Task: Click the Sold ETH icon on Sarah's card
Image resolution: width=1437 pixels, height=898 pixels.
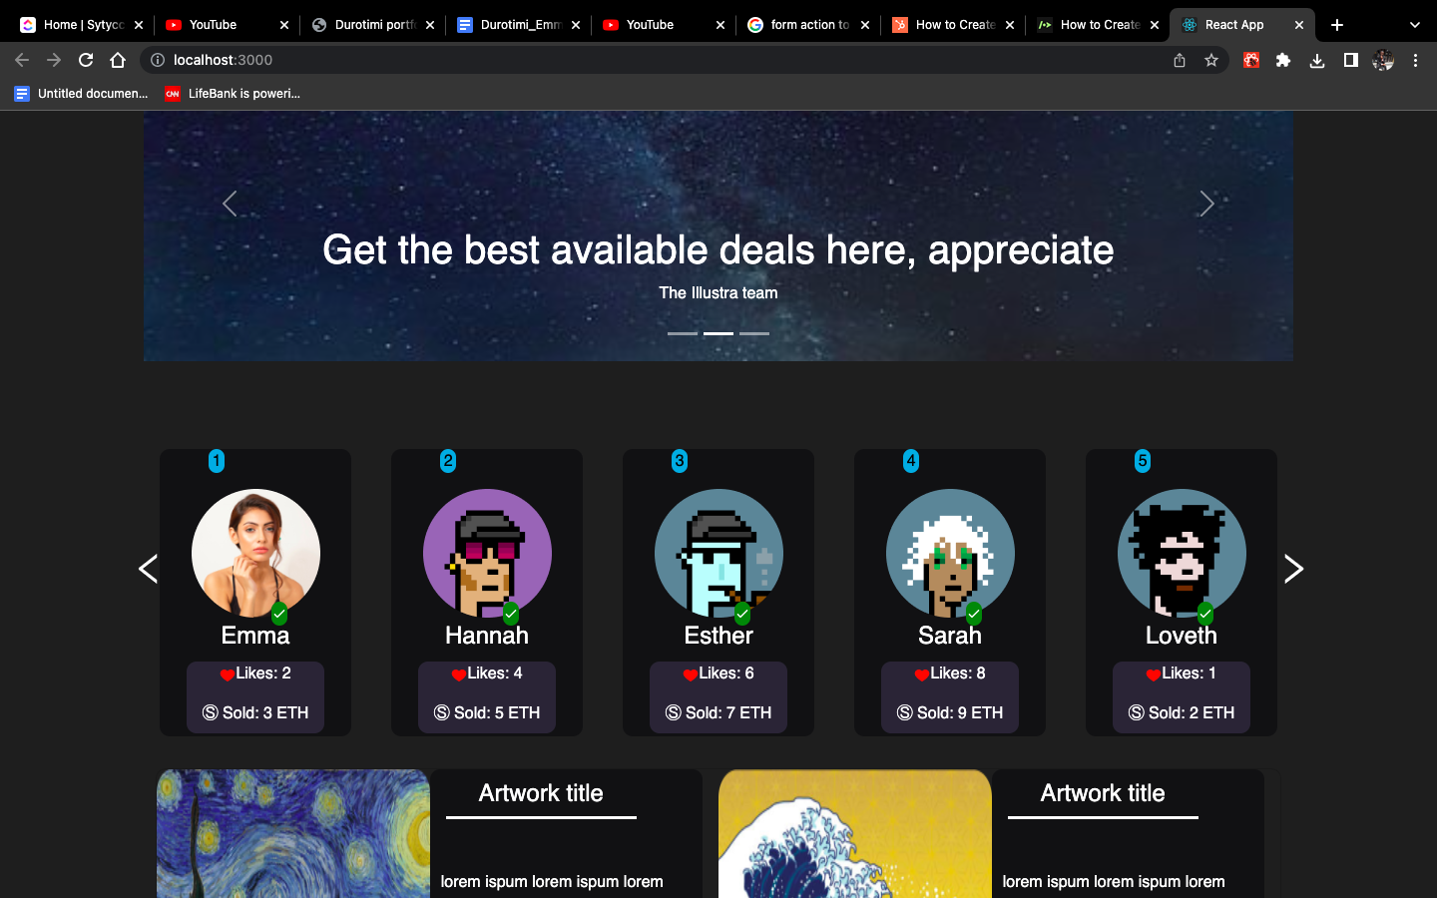Action: (x=905, y=712)
